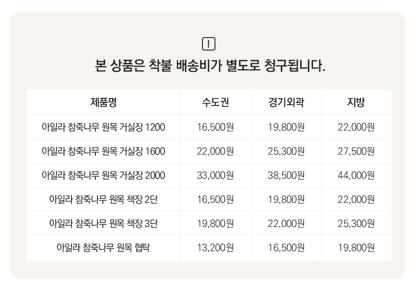
Task: Click 거실장 1200 수도권 fee 16,500원
Action: click(215, 127)
